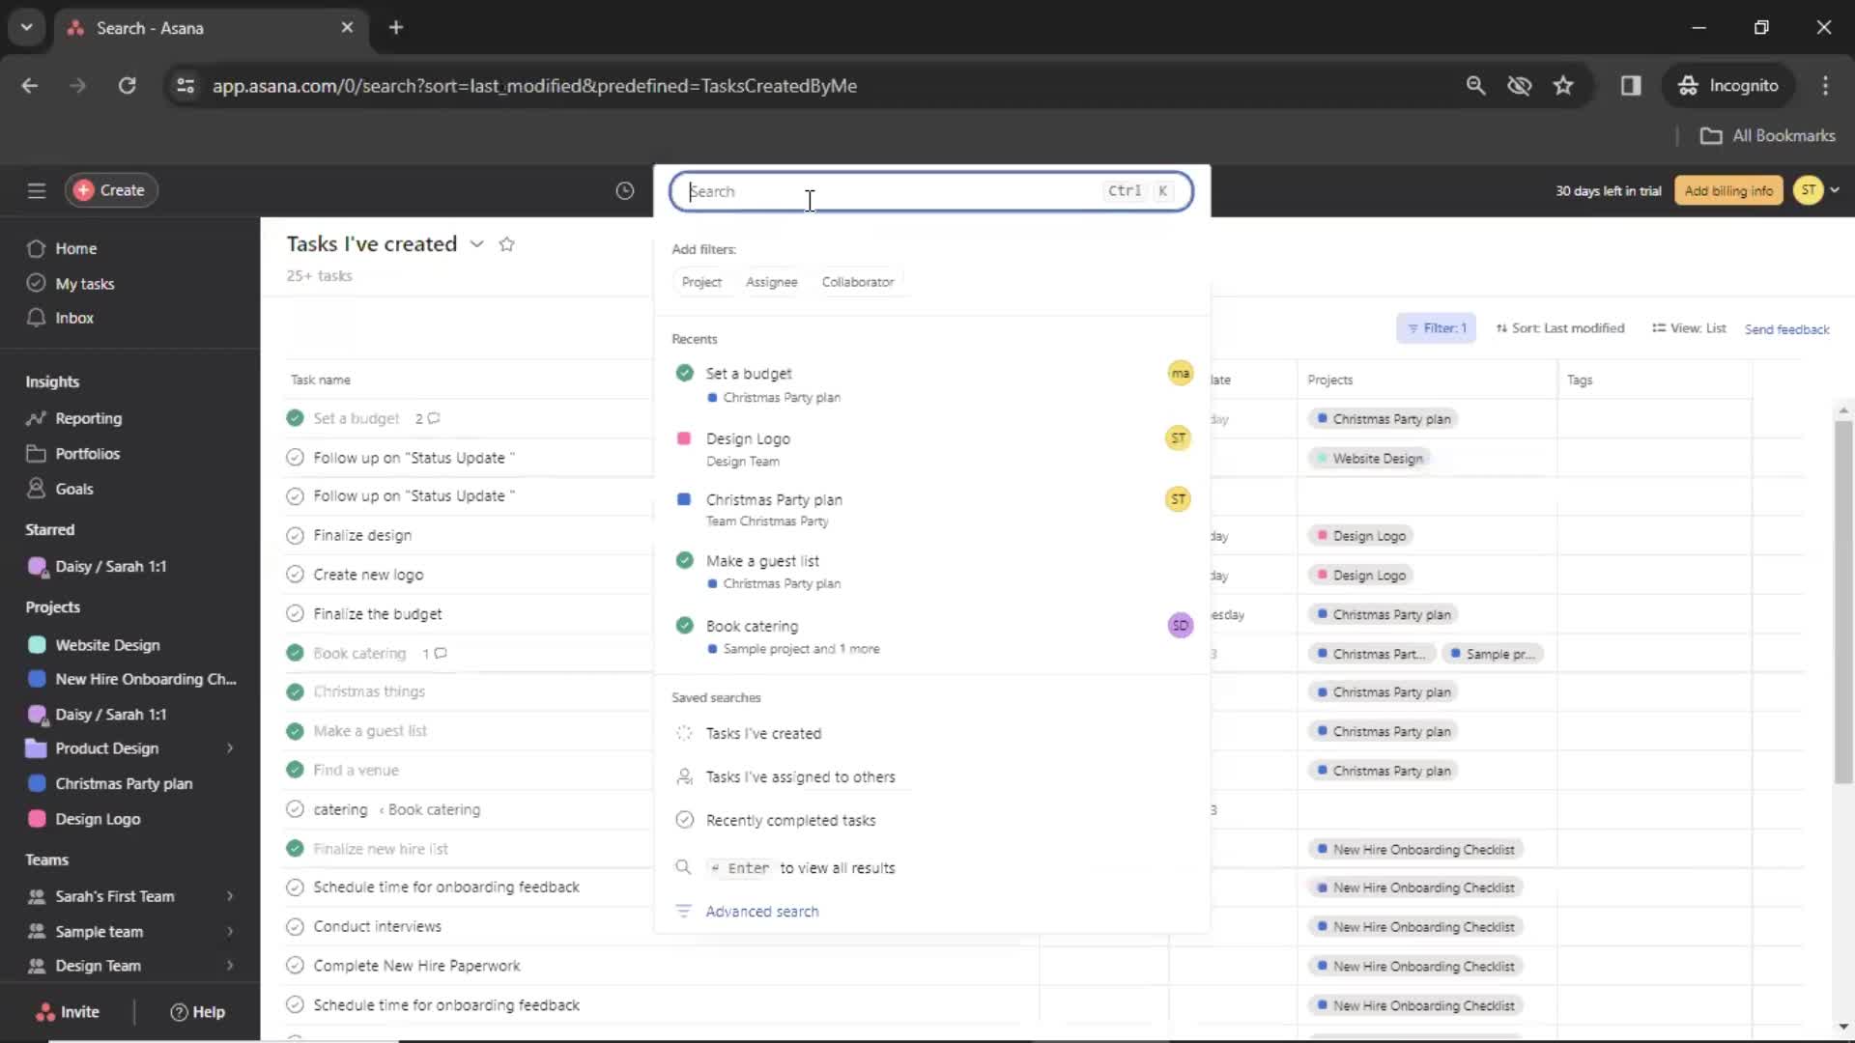Open the Reporting insights icon

tap(36, 418)
